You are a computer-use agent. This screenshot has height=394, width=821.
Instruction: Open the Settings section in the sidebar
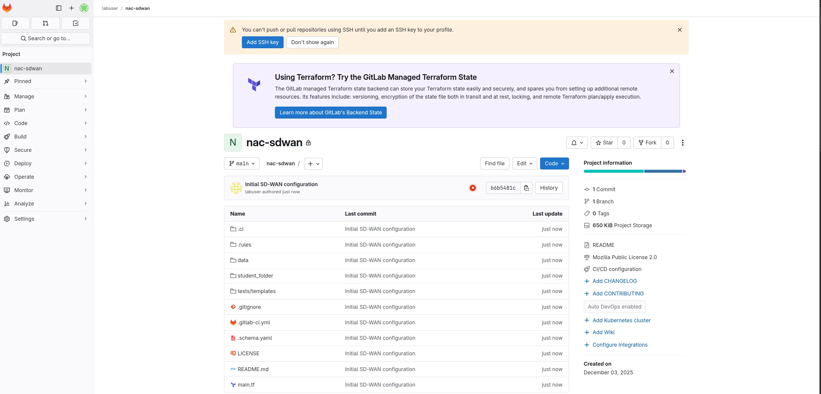46,219
